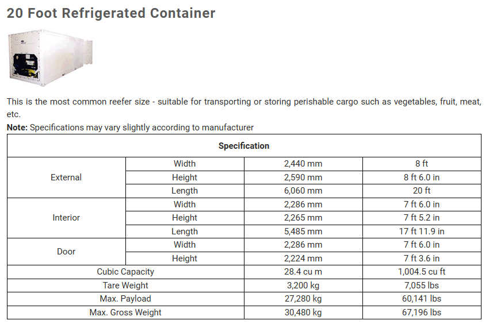This screenshot has width=493, height=328.
Task: Click the bold 'Note:' text
Action: (17, 128)
